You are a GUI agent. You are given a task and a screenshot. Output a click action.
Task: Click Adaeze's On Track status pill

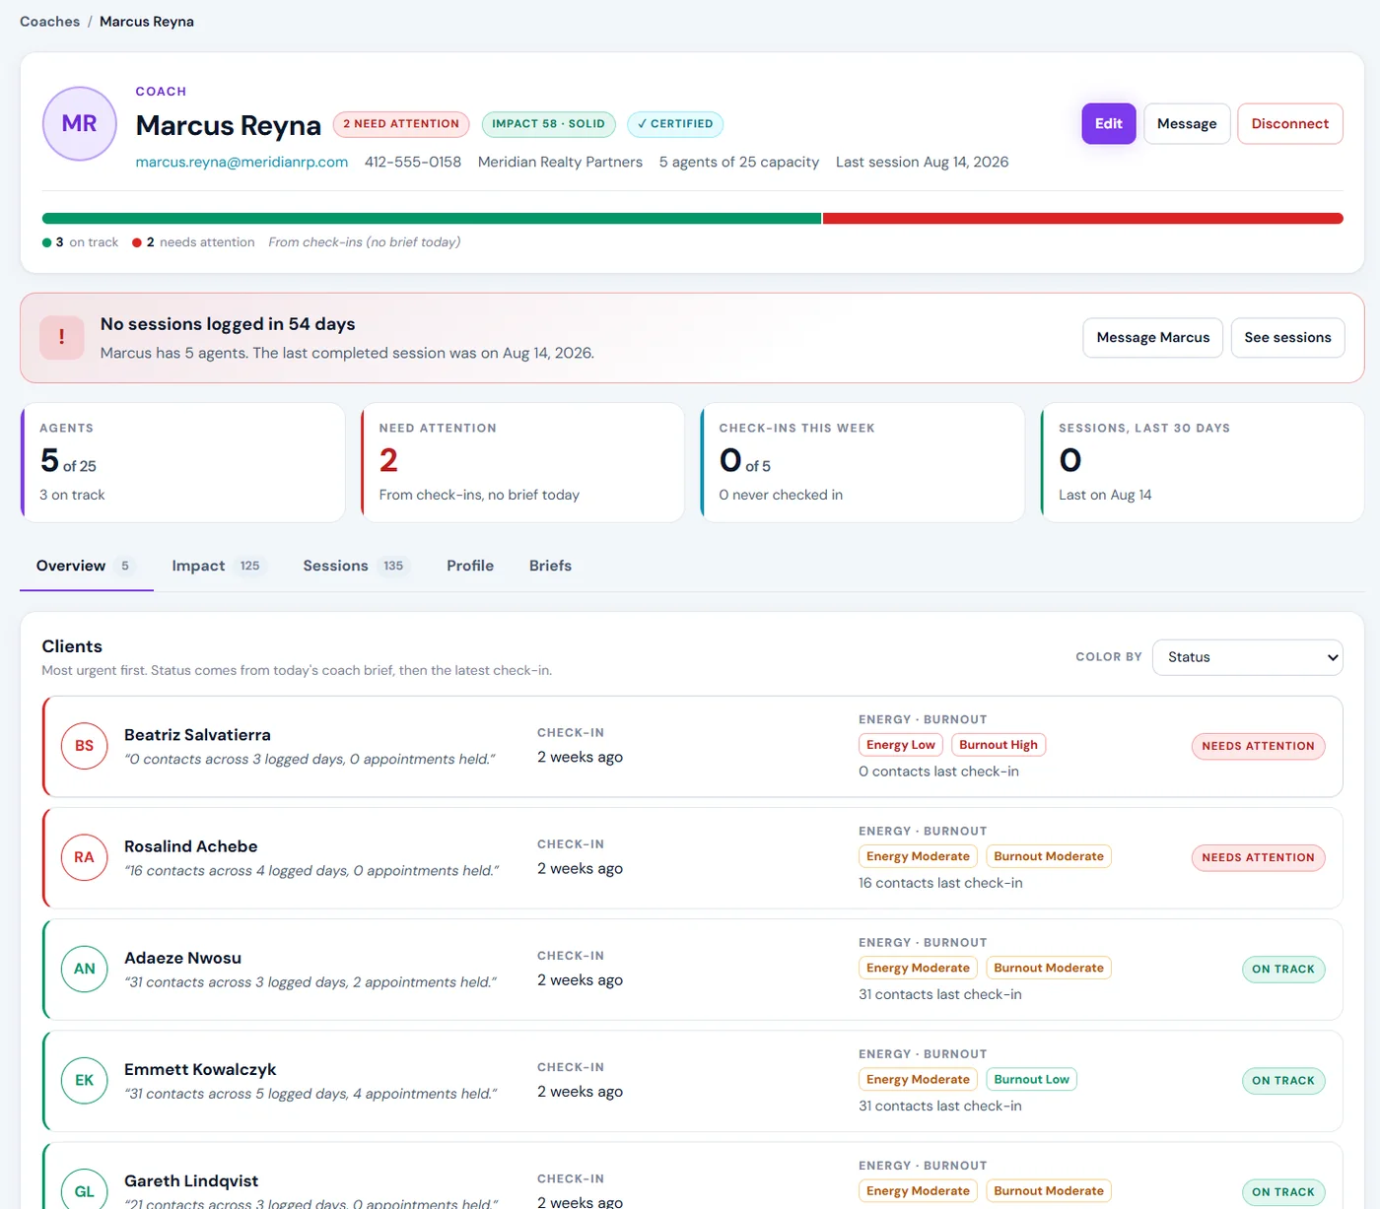(1283, 969)
